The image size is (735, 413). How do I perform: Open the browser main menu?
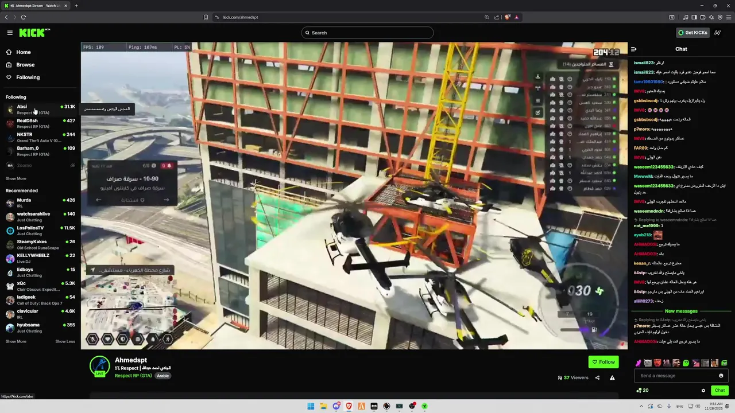(x=728, y=17)
